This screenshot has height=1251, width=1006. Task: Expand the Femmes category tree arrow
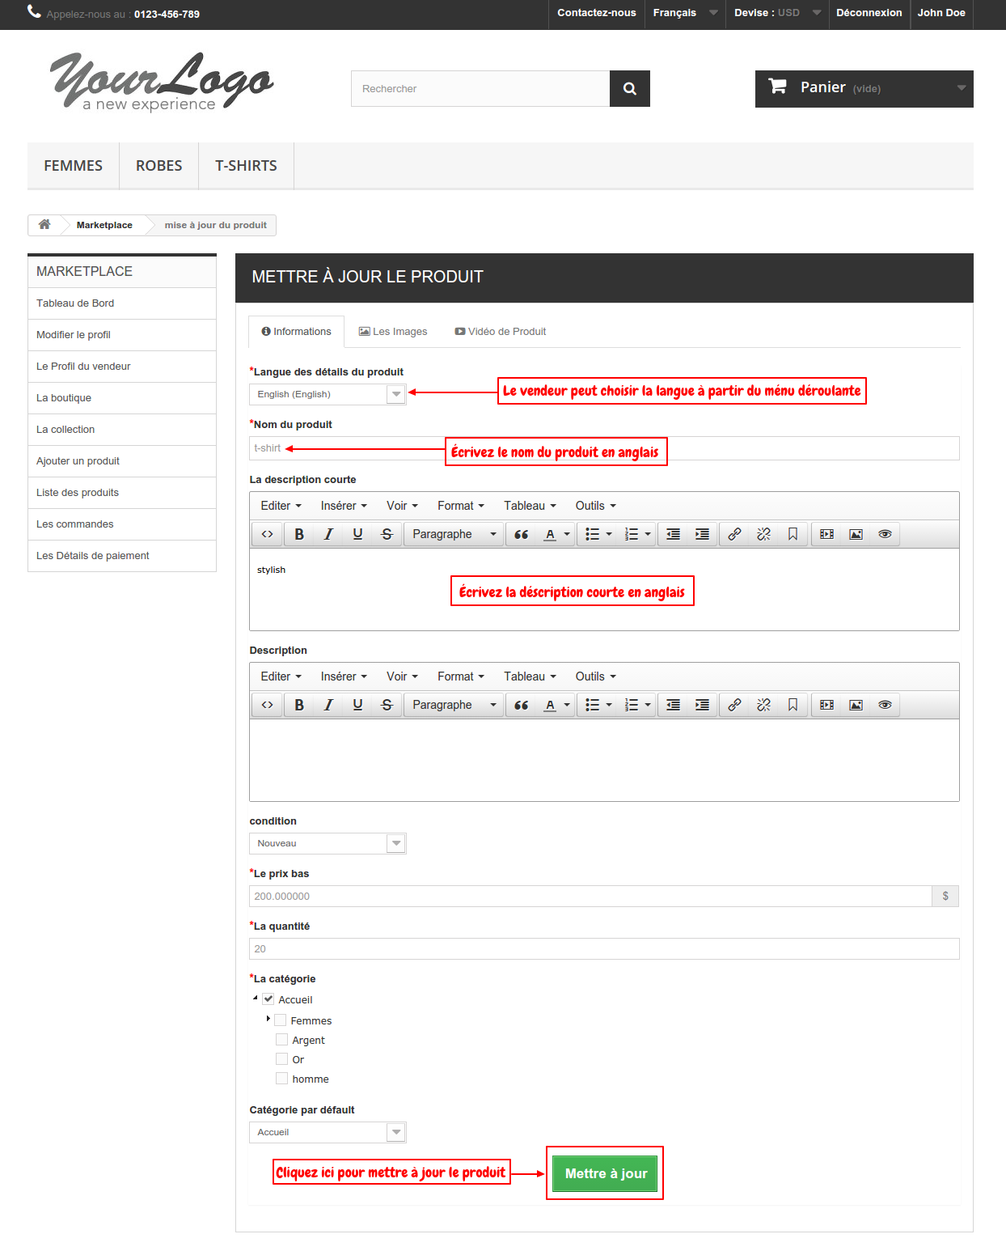point(268,1019)
